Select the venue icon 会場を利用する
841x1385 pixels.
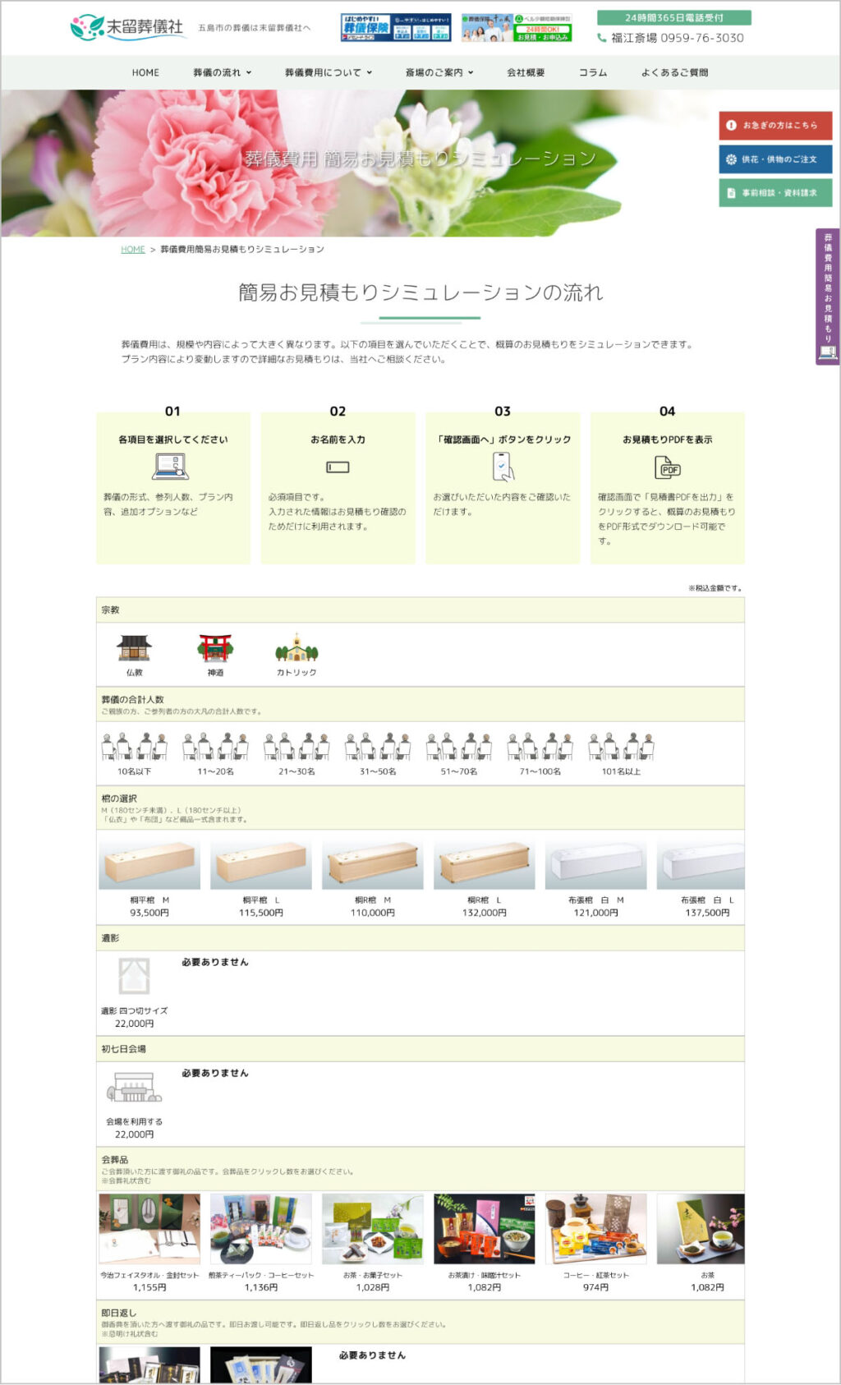[134, 1088]
